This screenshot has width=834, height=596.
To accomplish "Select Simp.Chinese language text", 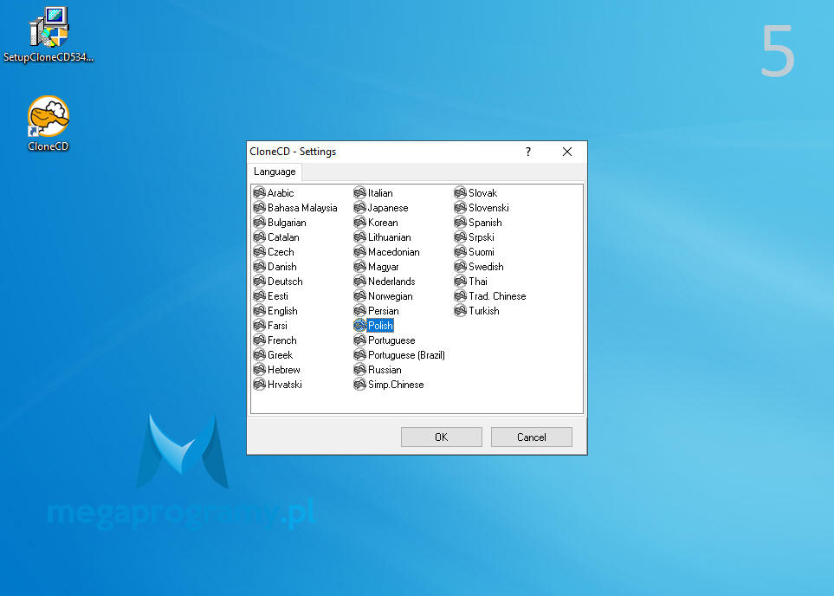I will pyautogui.click(x=396, y=385).
